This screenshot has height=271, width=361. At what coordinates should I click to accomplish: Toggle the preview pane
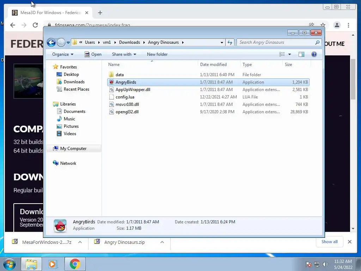pyautogui.click(x=301, y=54)
